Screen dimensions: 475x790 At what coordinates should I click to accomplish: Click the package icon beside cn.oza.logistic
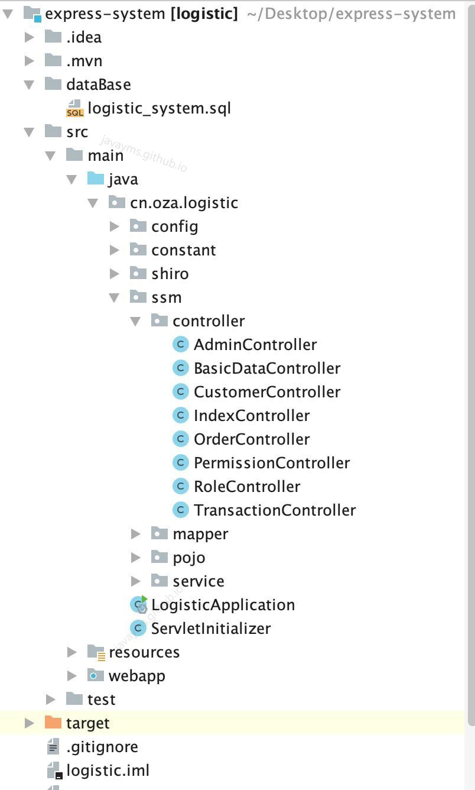point(116,202)
